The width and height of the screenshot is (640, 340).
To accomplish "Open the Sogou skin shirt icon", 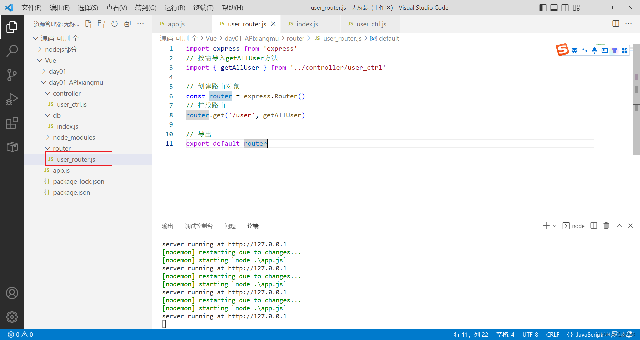I will pyautogui.click(x=614, y=50).
